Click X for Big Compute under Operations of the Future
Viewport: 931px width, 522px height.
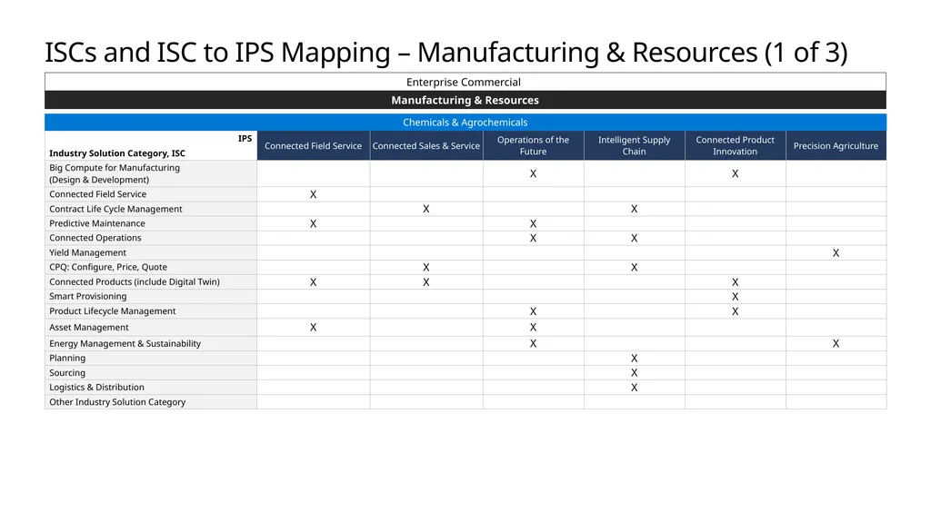click(x=533, y=173)
